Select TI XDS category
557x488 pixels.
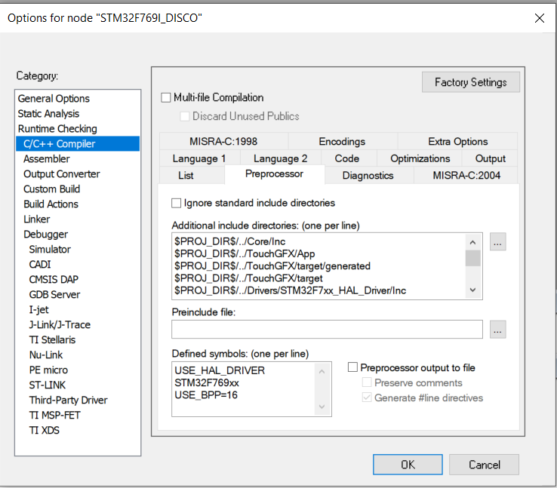coord(78,431)
